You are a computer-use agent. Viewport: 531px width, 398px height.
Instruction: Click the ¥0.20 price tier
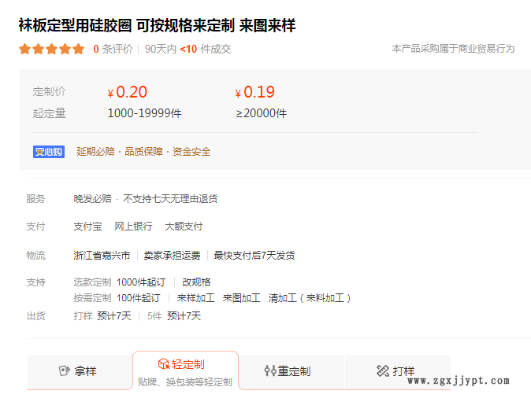coord(128,93)
